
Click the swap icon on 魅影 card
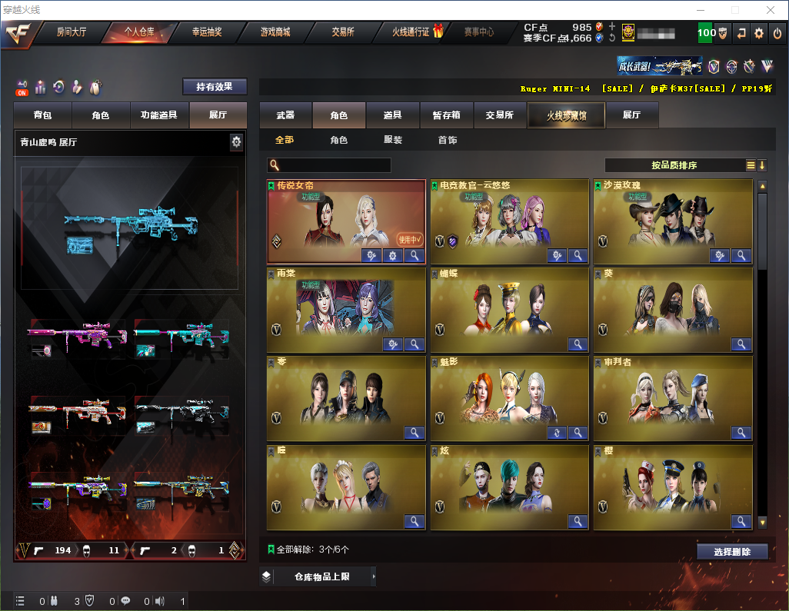(557, 433)
